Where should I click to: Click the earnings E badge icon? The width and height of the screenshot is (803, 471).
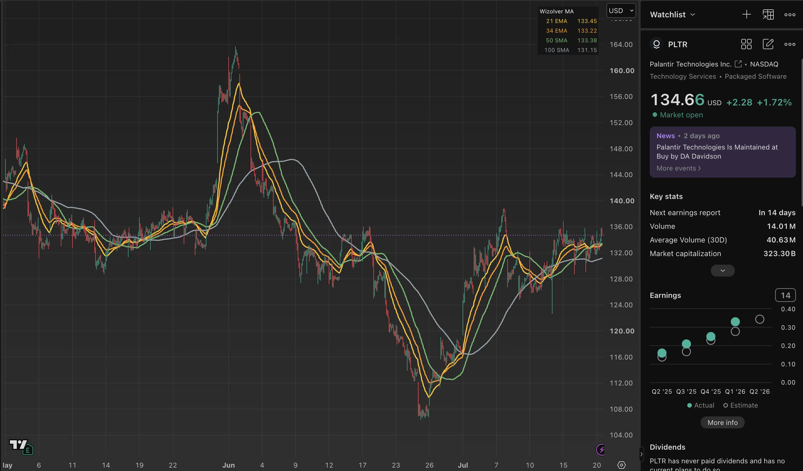28,450
